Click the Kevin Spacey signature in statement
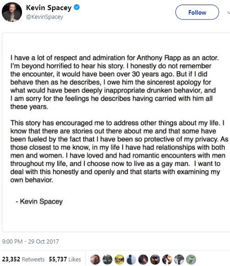This screenshot has width=230, height=266. (39, 202)
